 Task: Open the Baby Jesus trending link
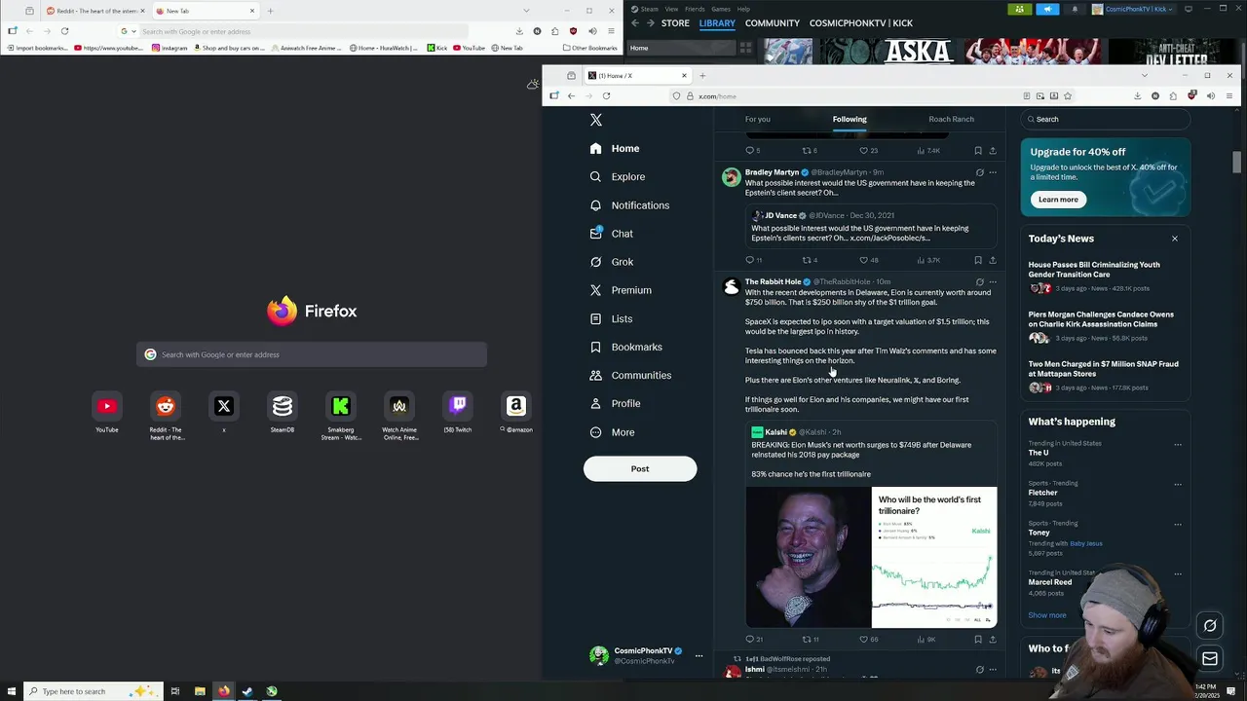click(1086, 543)
